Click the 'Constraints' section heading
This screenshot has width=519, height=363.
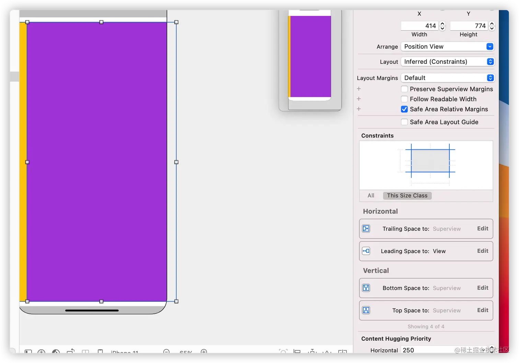click(x=377, y=136)
